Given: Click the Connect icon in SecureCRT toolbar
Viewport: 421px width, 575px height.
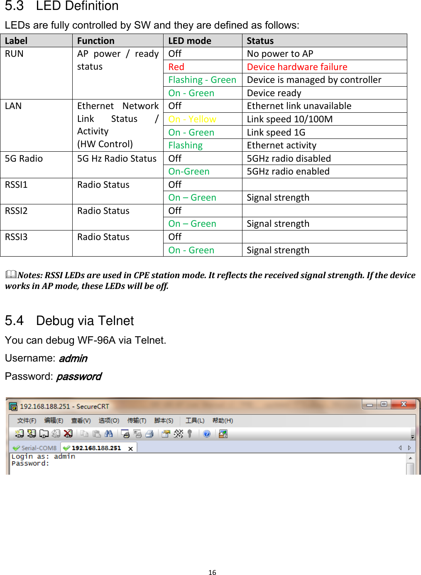Looking at the screenshot, I should 19,434.
